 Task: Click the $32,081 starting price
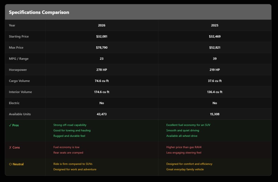tap(102, 37)
